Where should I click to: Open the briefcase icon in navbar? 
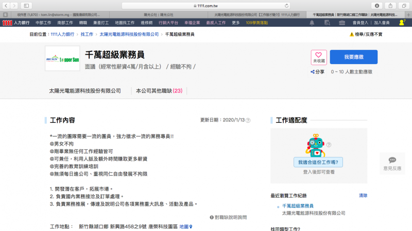(342, 23)
